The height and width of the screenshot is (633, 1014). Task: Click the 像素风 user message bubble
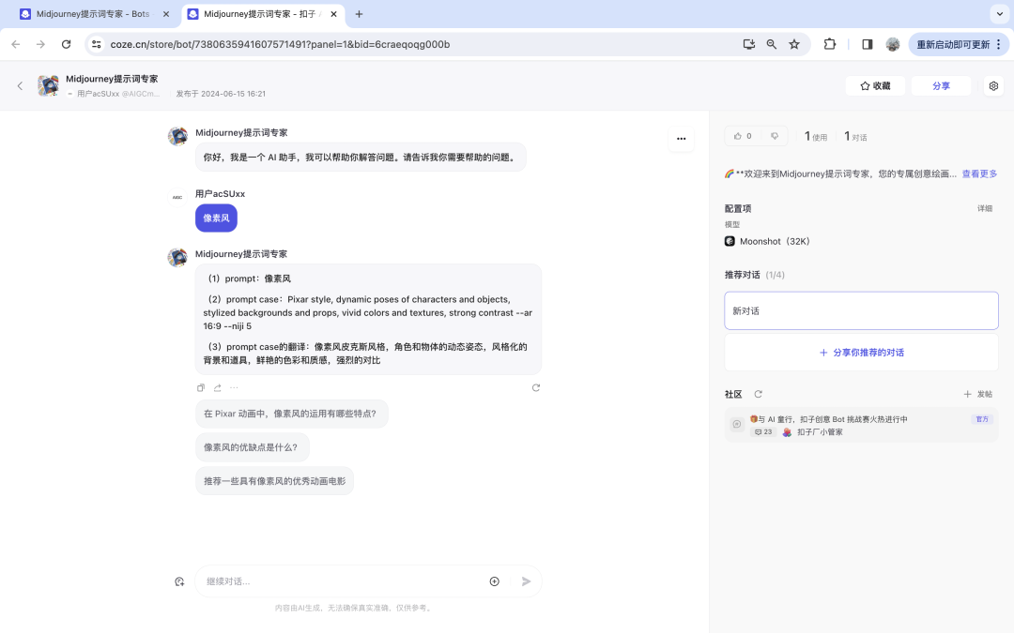pyautogui.click(x=216, y=218)
